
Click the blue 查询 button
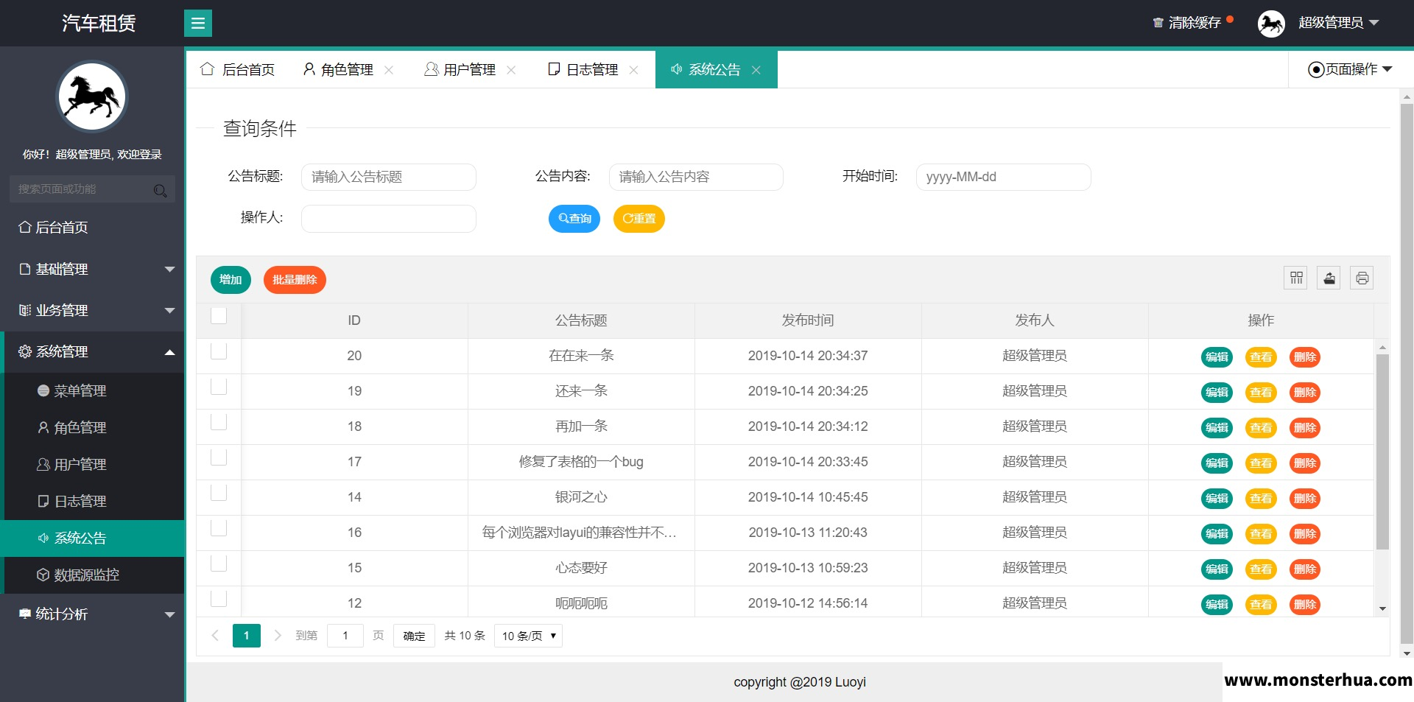[574, 219]
